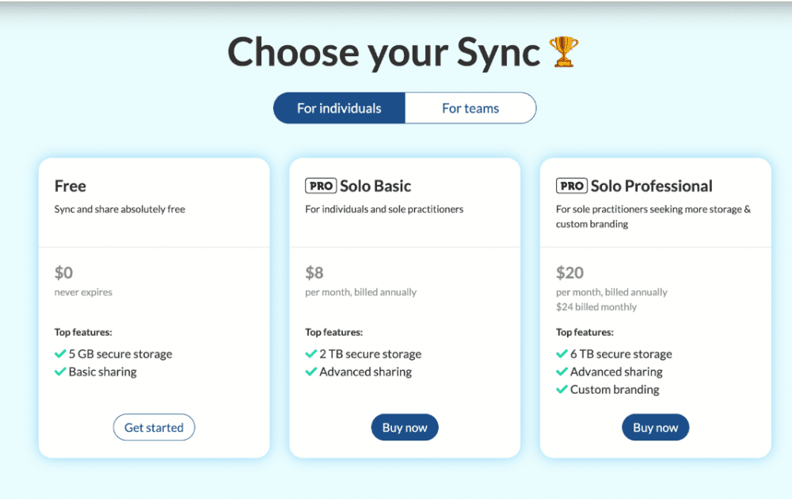This screenshot has height=499, width=792.
Task: Click Top features label in Free card
Action: point(83,332)
